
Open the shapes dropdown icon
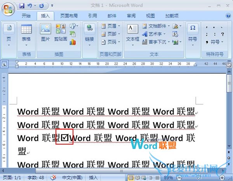(x=74, y=26)
